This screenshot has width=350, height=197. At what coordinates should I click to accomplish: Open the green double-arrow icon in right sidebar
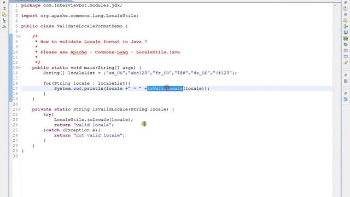346,26
